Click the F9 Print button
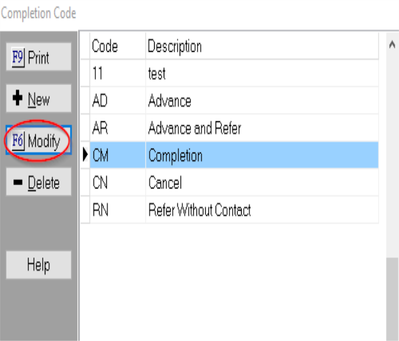 coord(38,58)
